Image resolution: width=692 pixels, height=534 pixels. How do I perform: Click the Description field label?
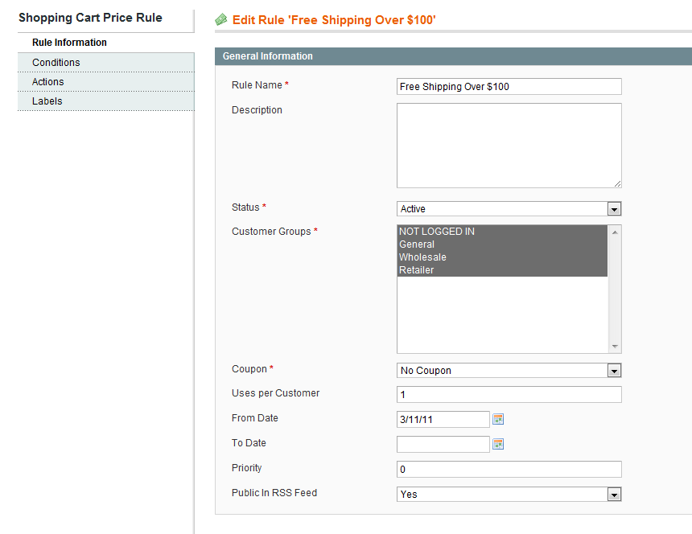[257, 110]
